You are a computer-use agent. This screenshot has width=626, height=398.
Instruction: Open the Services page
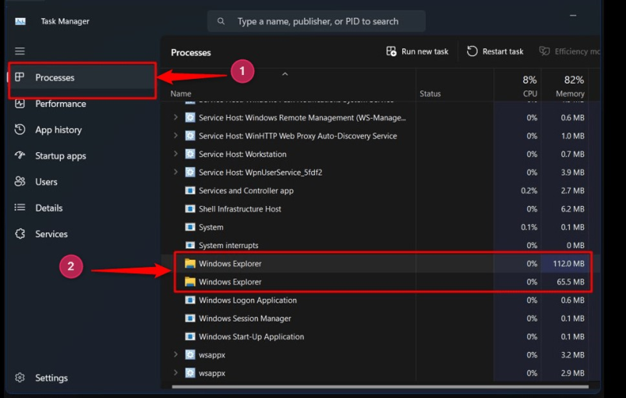click(51, 234)
